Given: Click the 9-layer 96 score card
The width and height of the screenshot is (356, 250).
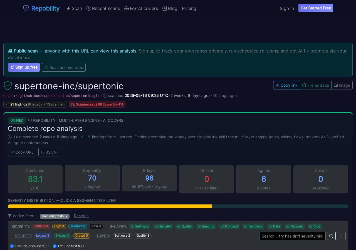Looking at the screenshot, I should pos(149,178).
